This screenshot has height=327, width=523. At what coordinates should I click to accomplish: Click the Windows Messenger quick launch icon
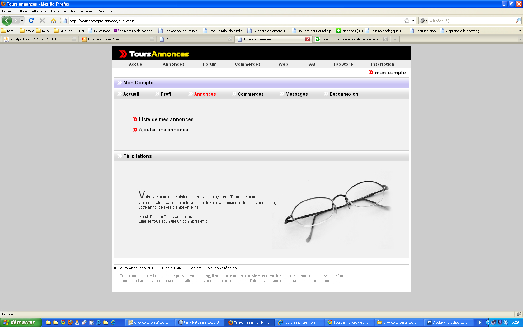pos(77,322)
